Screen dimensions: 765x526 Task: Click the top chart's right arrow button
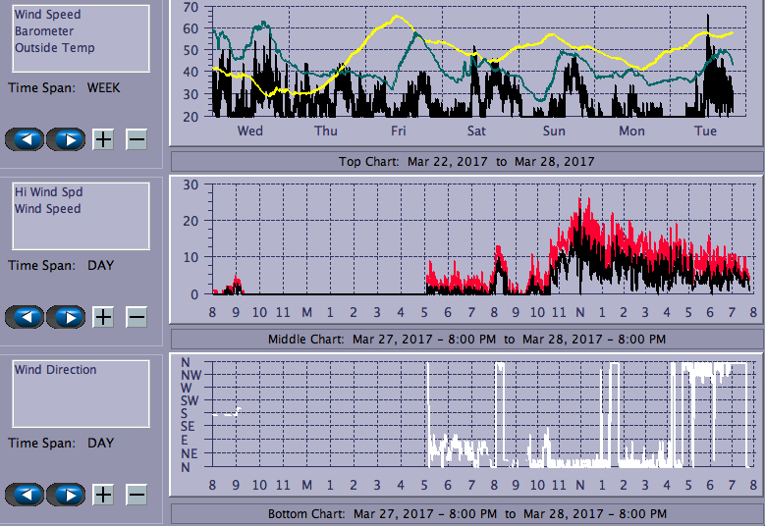pos(66,139)
